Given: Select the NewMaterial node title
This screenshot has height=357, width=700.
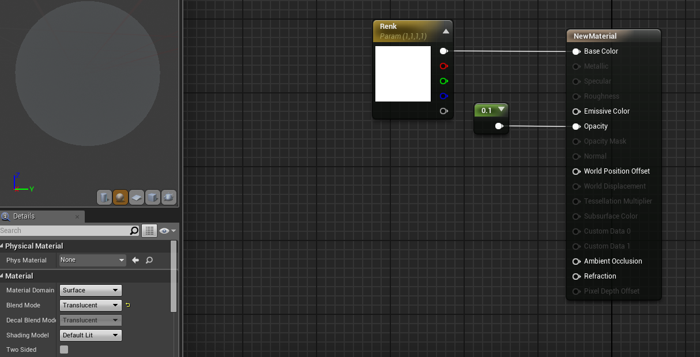Looking at the screenshot, I should (x=595, y=36).
